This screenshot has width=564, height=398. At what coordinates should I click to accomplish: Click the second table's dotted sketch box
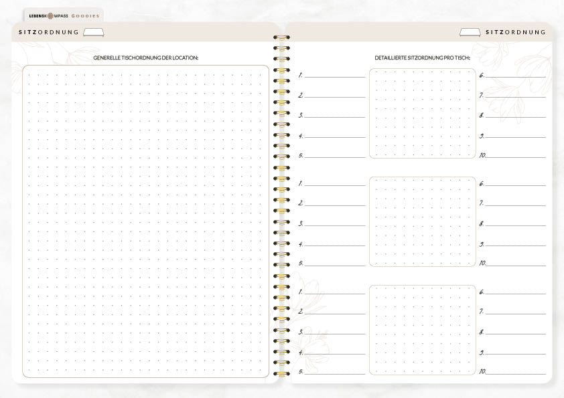click(x=422, y=221)
